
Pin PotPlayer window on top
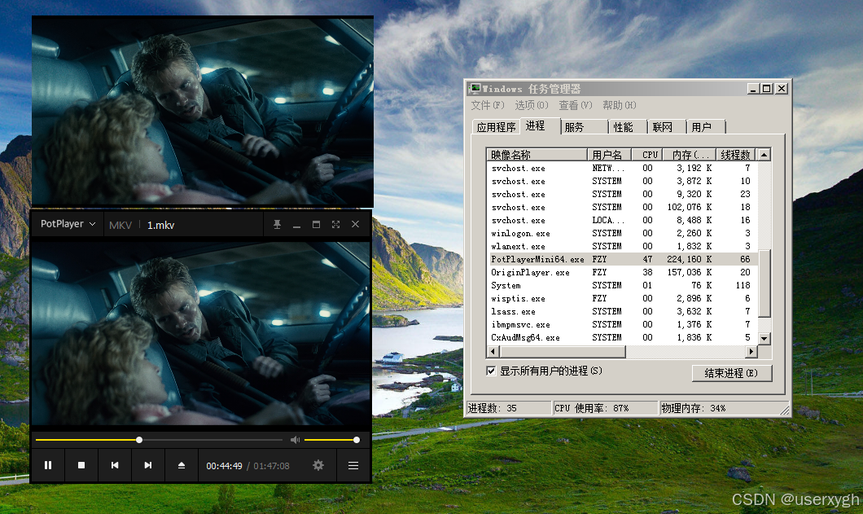(277, 224)
